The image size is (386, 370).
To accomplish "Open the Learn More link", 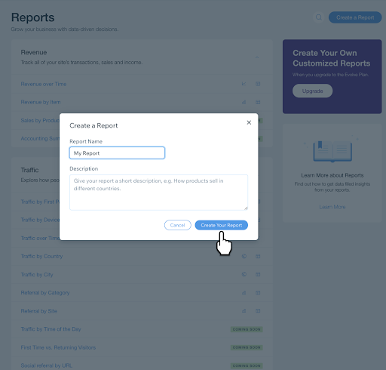I will coord(332,207).
